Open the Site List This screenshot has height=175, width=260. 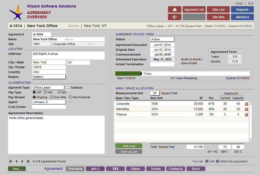[x=218, y=9]
